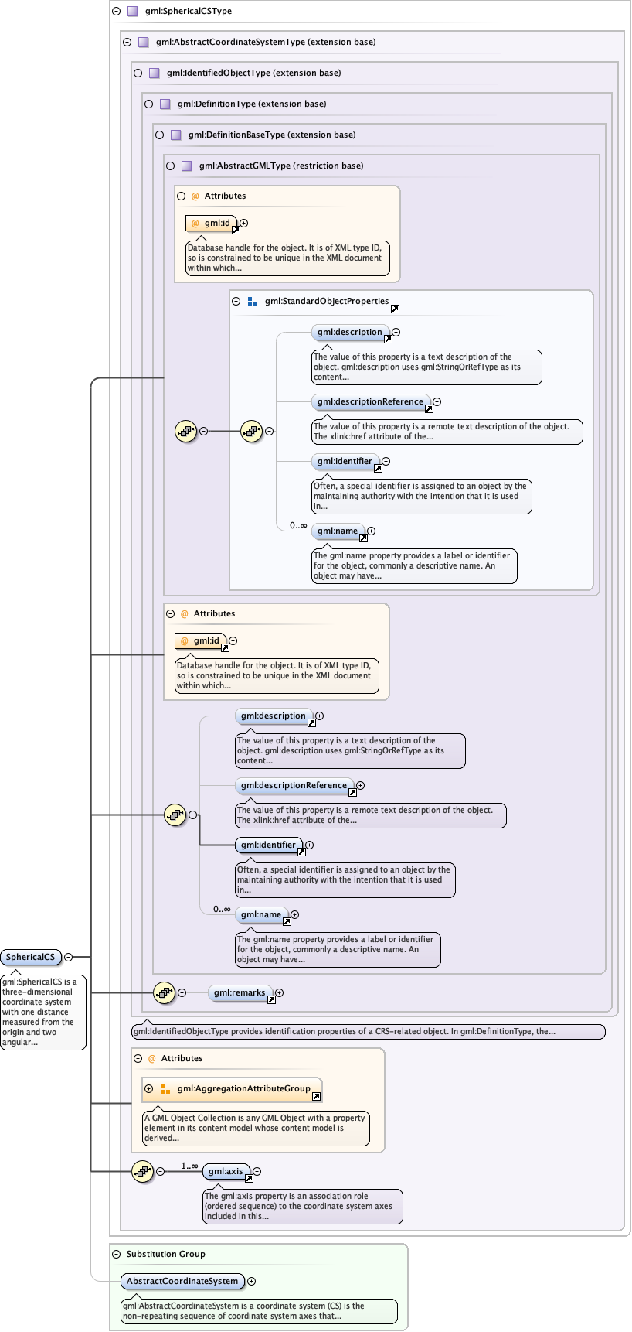Collapse the Substitution Group section
Screen dimensions: 632x1332
[117, 1254]
